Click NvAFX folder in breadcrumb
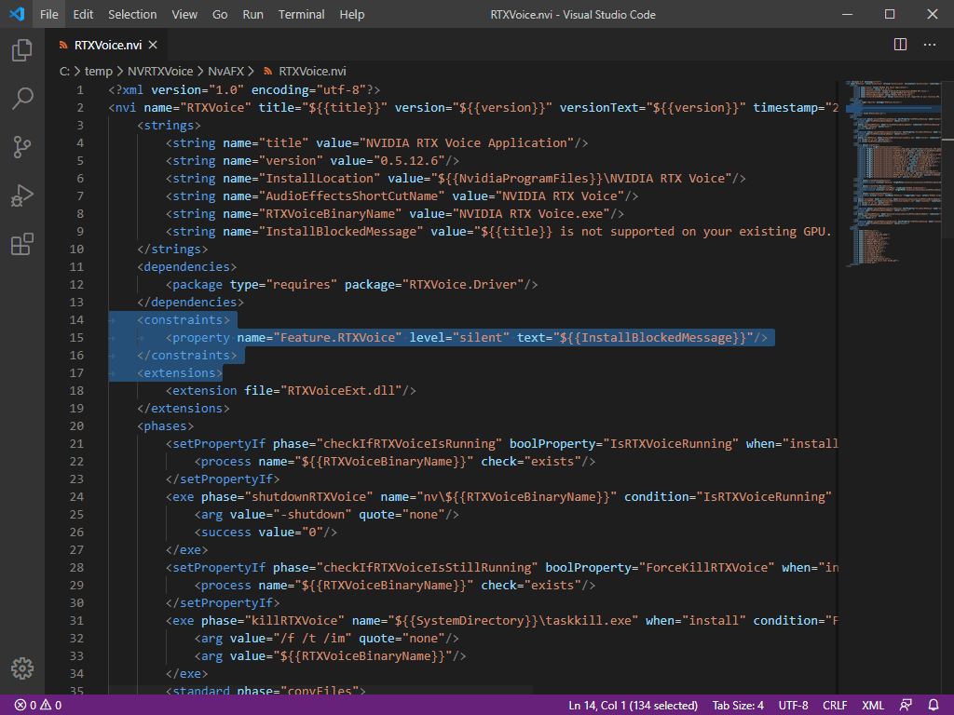 [226, 71]
